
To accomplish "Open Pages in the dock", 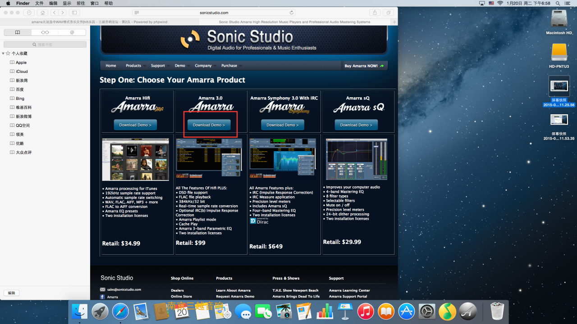I will click(304, 311).
